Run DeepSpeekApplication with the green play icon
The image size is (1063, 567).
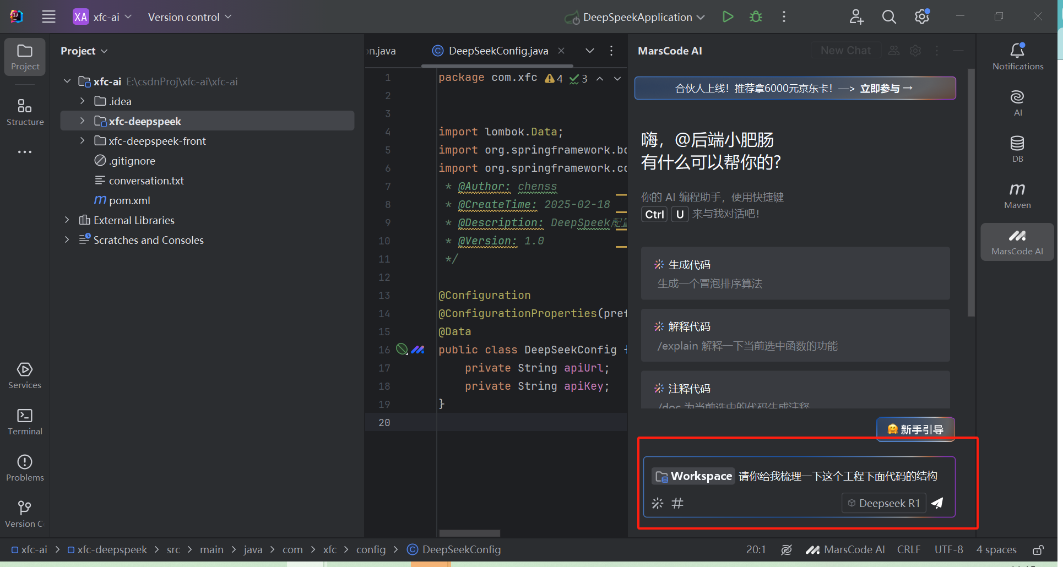point(728,17)
